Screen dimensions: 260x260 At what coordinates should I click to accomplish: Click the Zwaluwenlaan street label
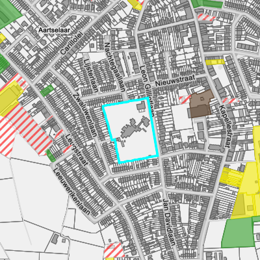point(84,115)
